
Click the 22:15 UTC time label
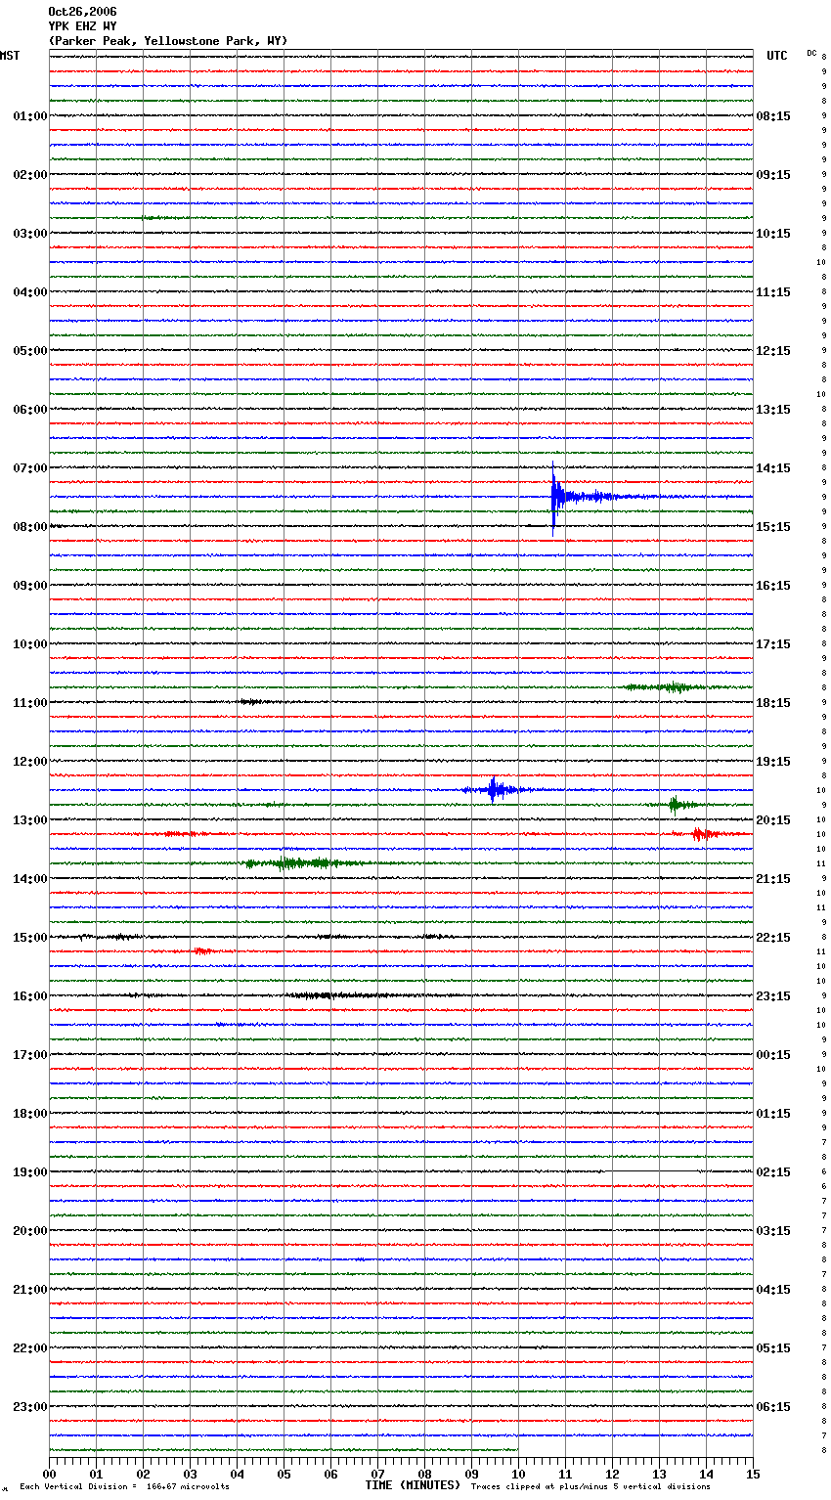(x=773, y=938)
